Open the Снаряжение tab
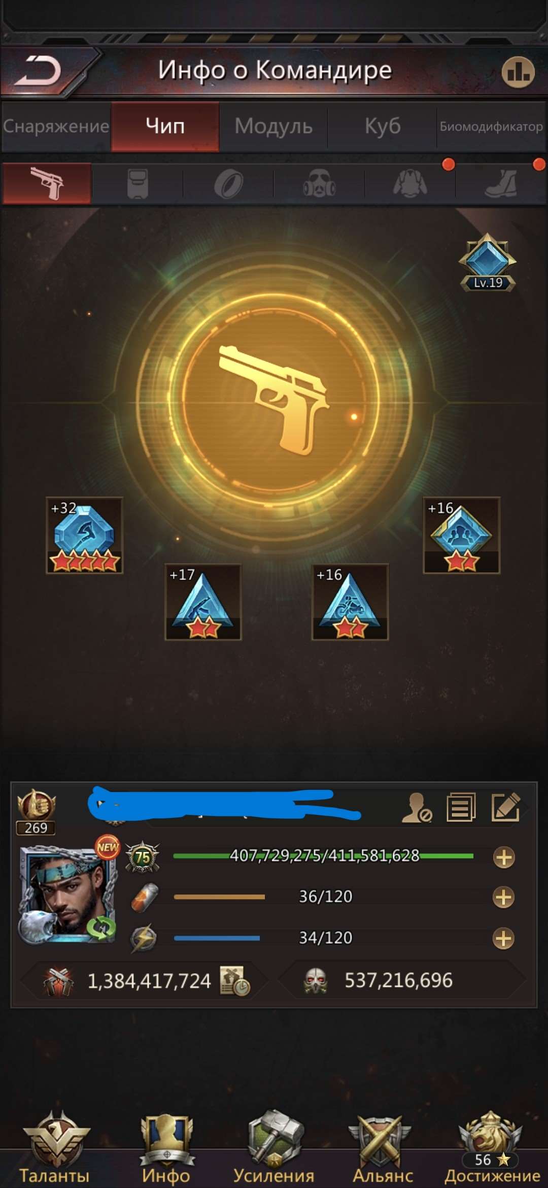 (x=56, y=126)
